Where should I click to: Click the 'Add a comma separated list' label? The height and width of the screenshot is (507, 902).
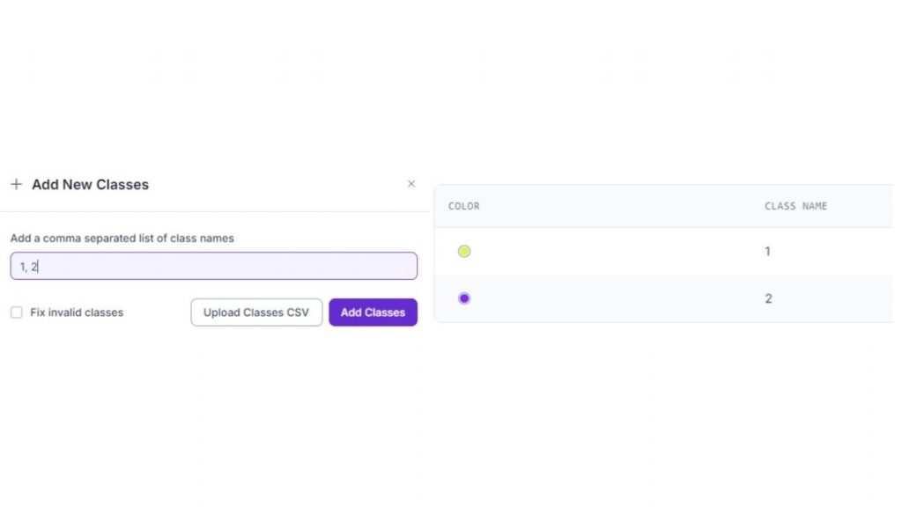[x=122, y=239]
